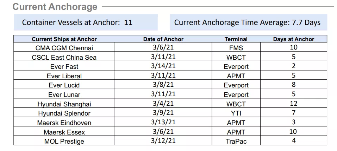Select the Container Vessels at Anchor box

[x=86, y=22]
